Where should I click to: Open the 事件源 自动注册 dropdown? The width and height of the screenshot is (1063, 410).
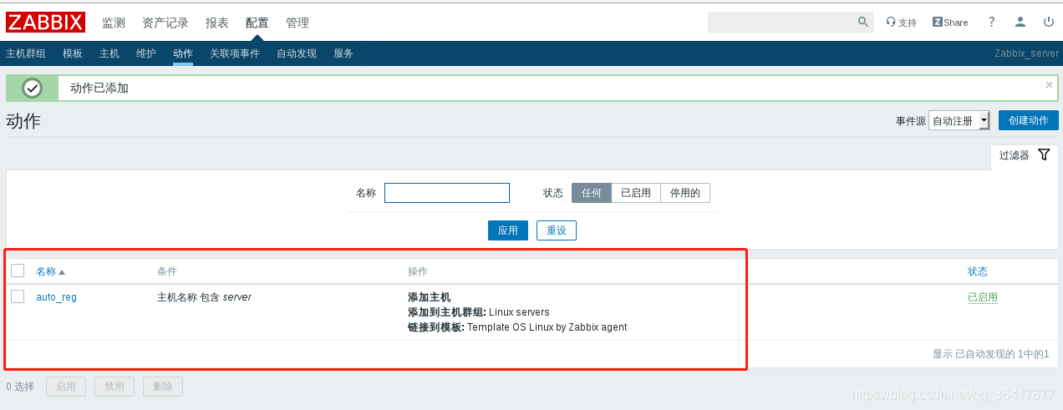(959, 121)
